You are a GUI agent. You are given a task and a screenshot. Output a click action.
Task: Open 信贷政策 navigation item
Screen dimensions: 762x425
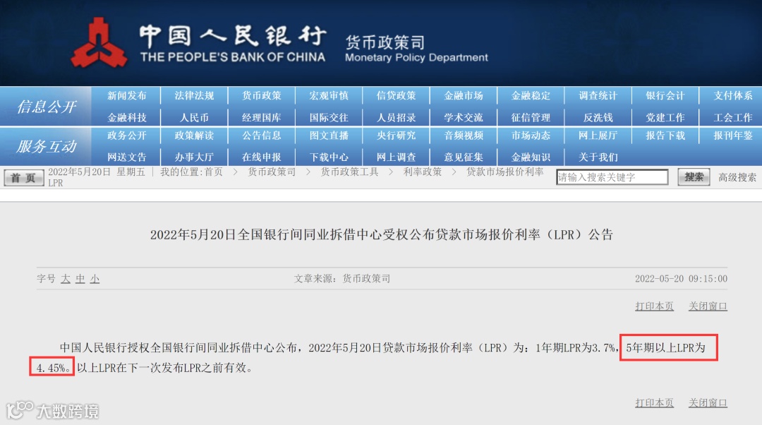[x=396, y=95]
